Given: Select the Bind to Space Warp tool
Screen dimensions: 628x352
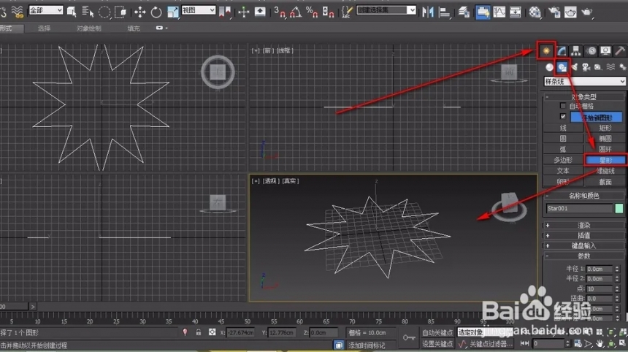Looking at the screenshot, I should point(17,12).
